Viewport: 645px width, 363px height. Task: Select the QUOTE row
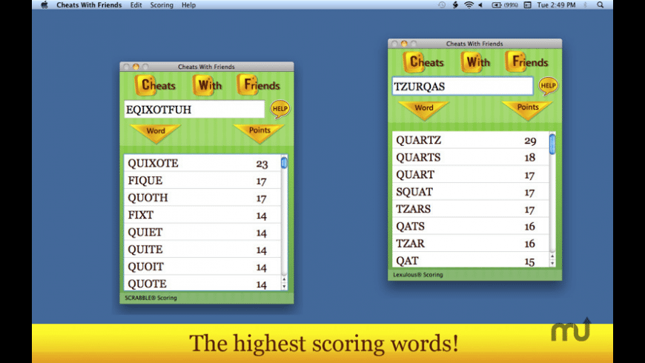[x=202, y=283]
